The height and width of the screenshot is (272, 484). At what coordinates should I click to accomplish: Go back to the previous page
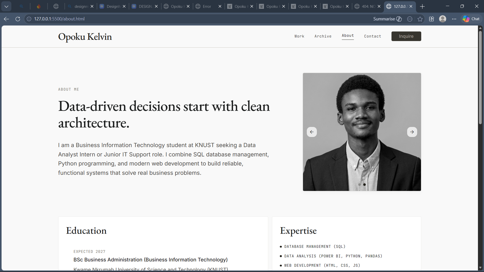point(7,19)
